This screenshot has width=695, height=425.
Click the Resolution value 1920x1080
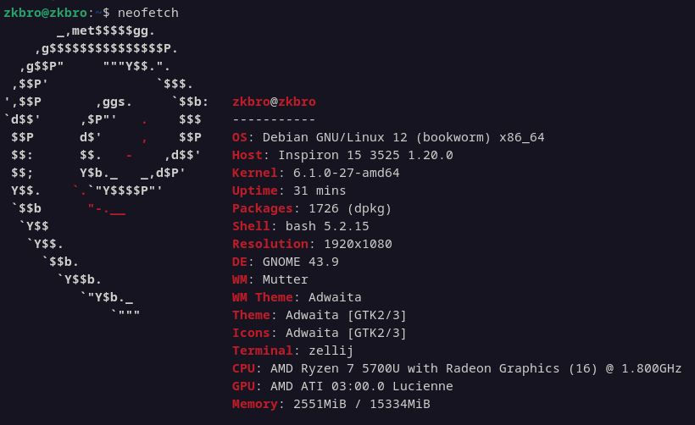click(358, 244)
